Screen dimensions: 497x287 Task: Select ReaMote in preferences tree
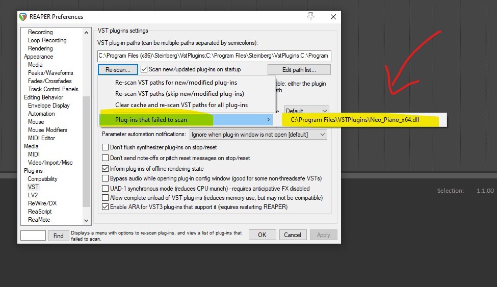pos(39,219)
